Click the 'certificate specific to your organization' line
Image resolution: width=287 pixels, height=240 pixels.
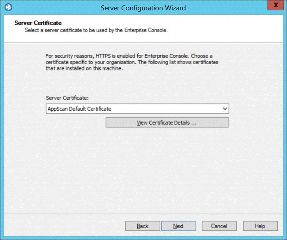point(132,62)
